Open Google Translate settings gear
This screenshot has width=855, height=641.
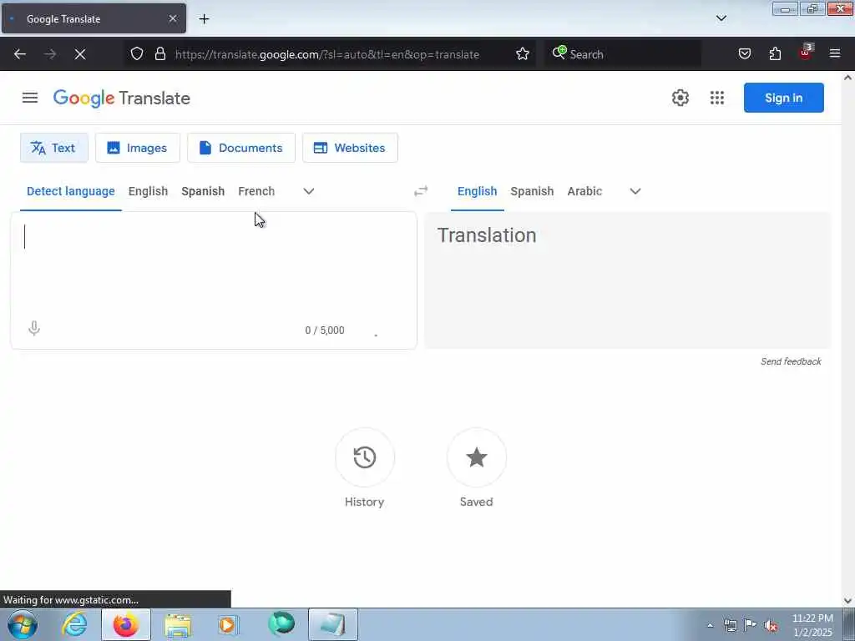pyautogui.click(x=680, y=98)
